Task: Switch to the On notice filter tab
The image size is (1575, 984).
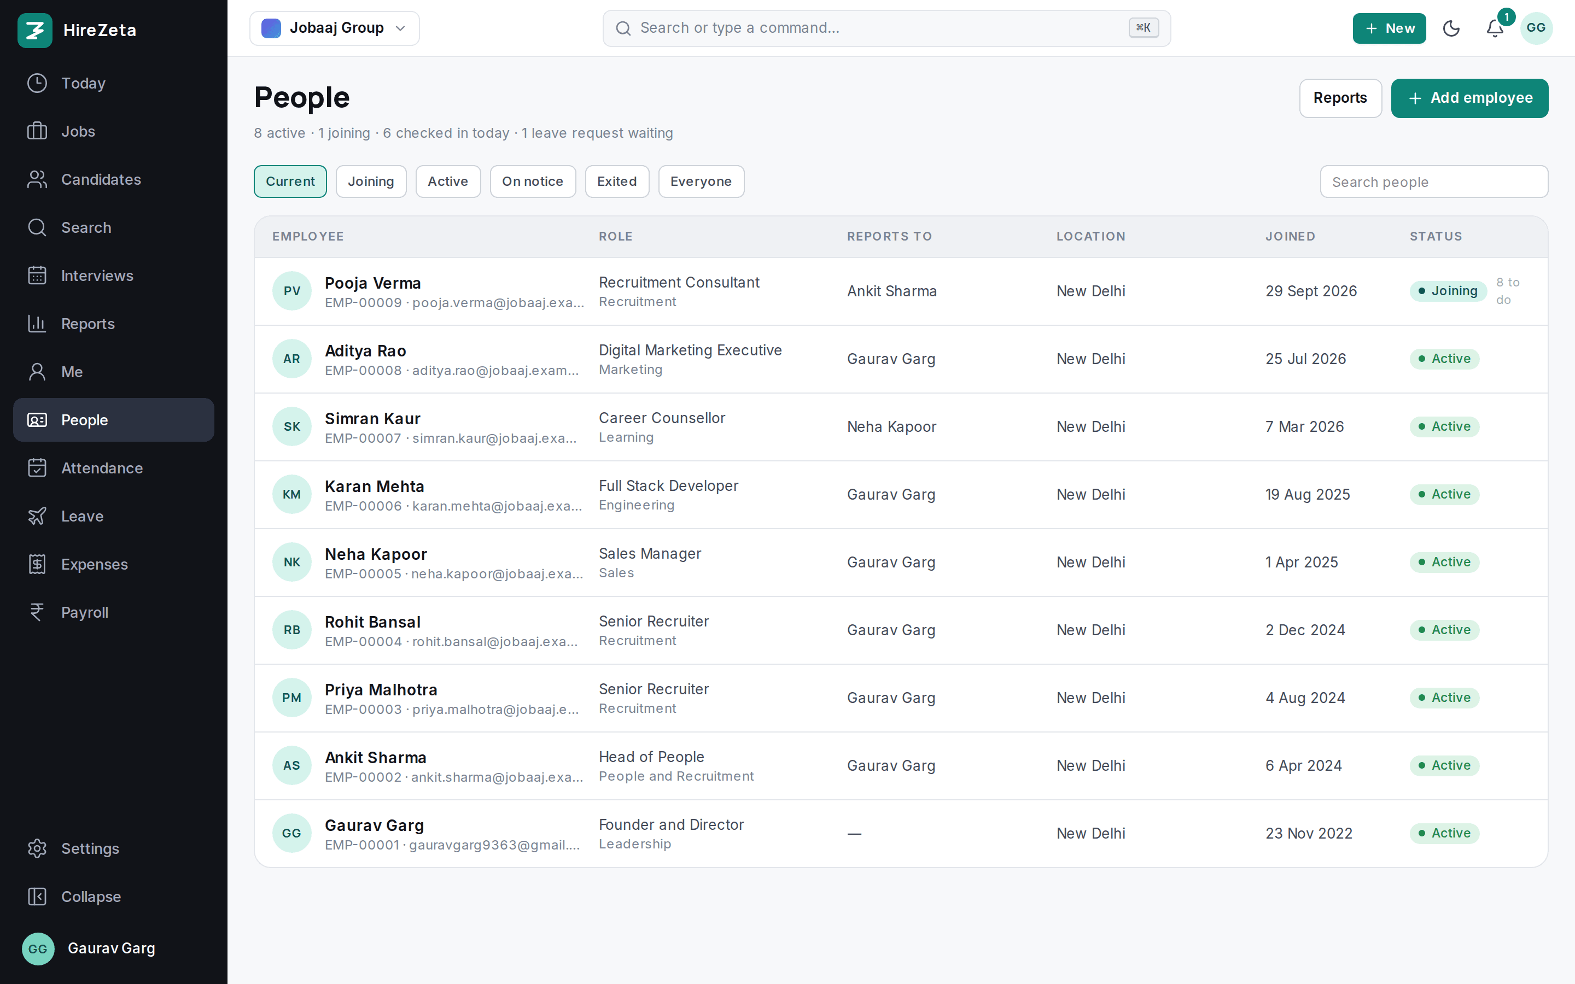Action: click(532, 181)
